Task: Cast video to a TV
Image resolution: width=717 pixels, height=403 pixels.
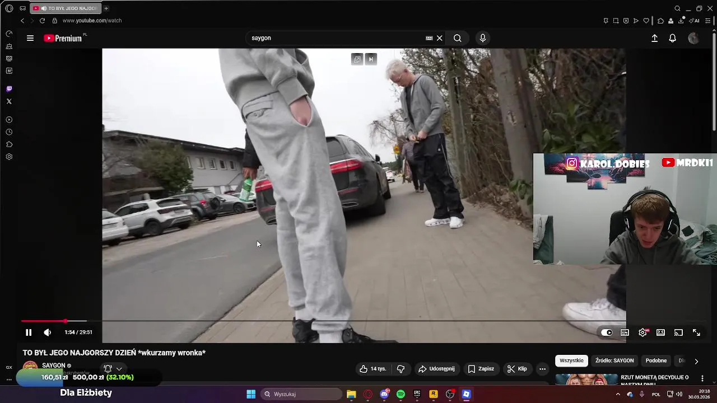Action: [x=678, y=332]
